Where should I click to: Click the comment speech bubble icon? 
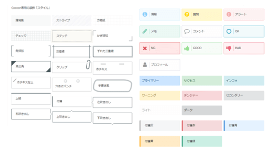[187, 31]
